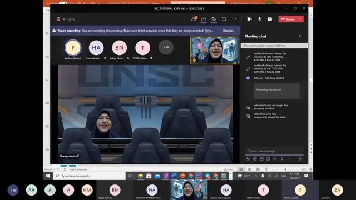
Task: Expand the Leave button dropdown arrow
Action: click(300, 19)
